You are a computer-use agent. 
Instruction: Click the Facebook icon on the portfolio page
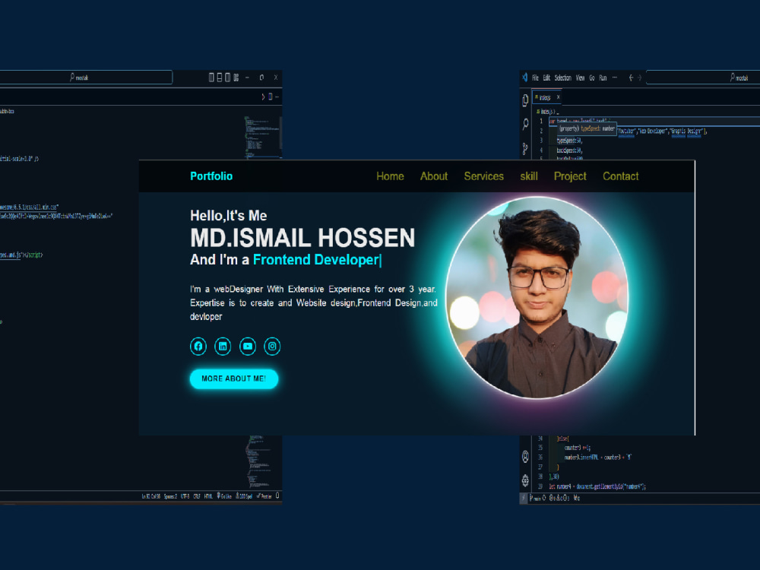point(198,346)
